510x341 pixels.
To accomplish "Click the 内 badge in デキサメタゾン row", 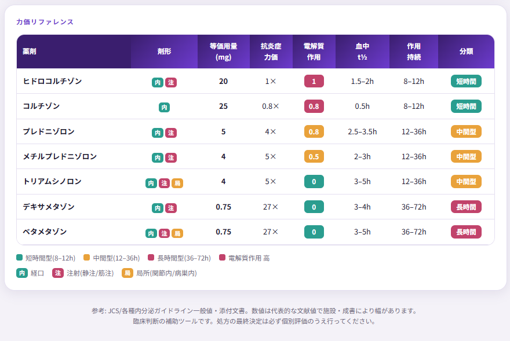I will click(x=158, y=208).
